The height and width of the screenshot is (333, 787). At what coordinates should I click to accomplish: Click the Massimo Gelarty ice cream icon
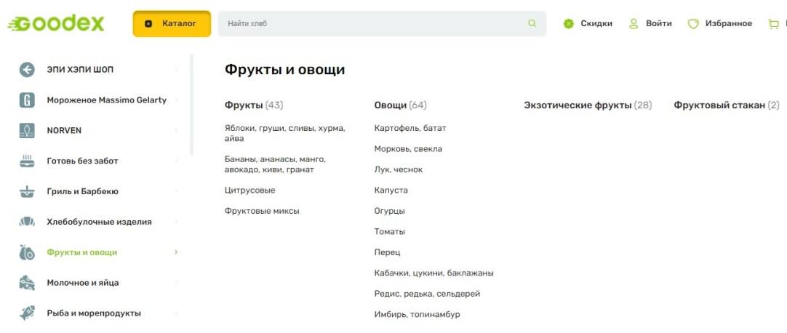(27, 100)
